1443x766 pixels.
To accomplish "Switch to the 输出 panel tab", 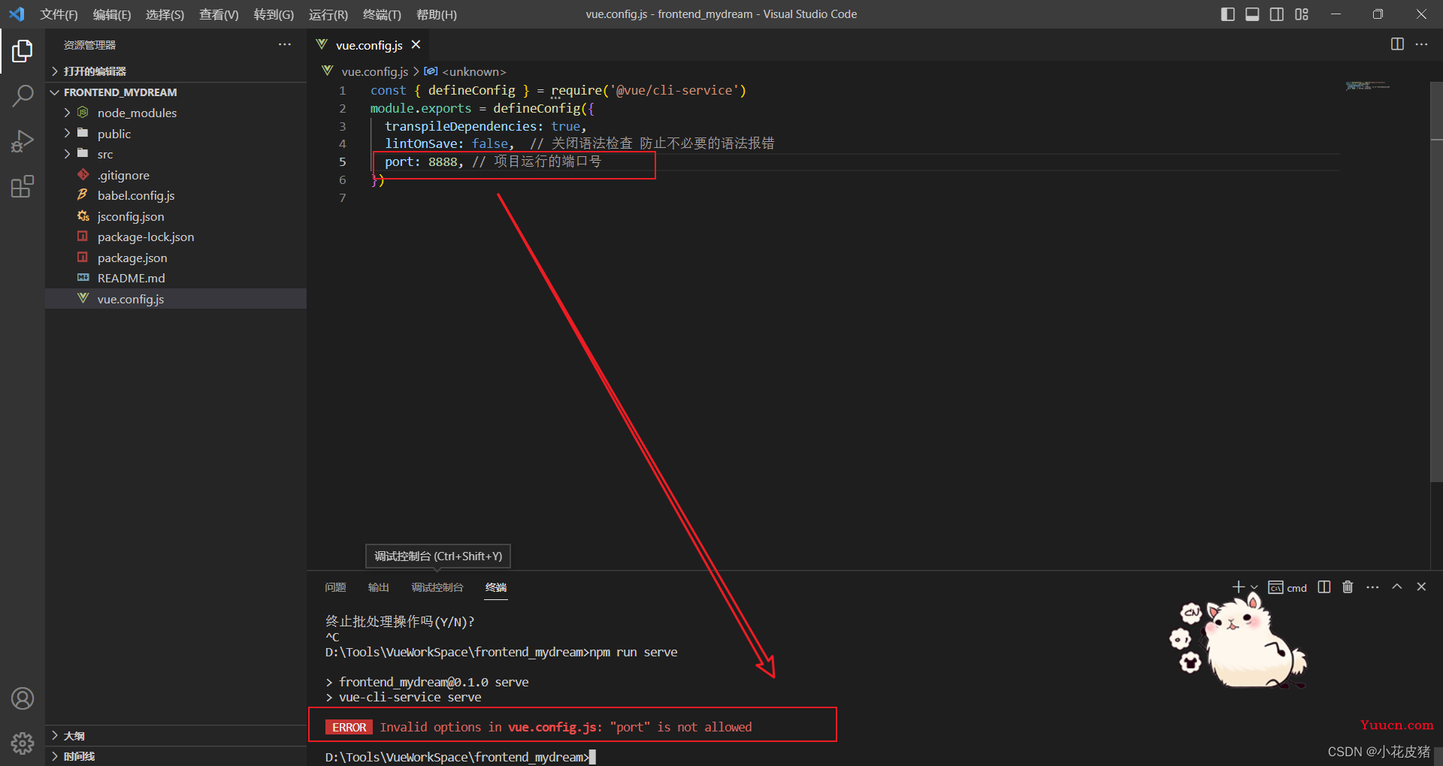I will (379, 587).
